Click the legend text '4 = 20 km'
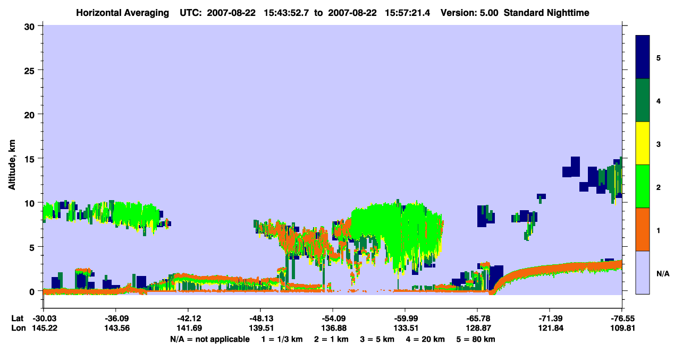Screen dimensions: 691x354 [x=425, y=339]
